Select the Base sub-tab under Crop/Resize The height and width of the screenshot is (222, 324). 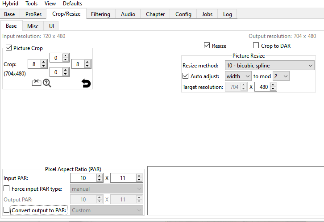click(x=11, y=25)
